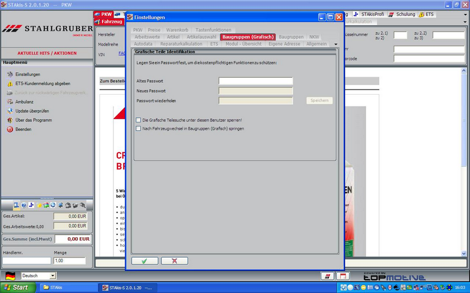Open the Schulung tab in main window
The height and width of the screenshot is (293, 470).
(x=403, y=14)
